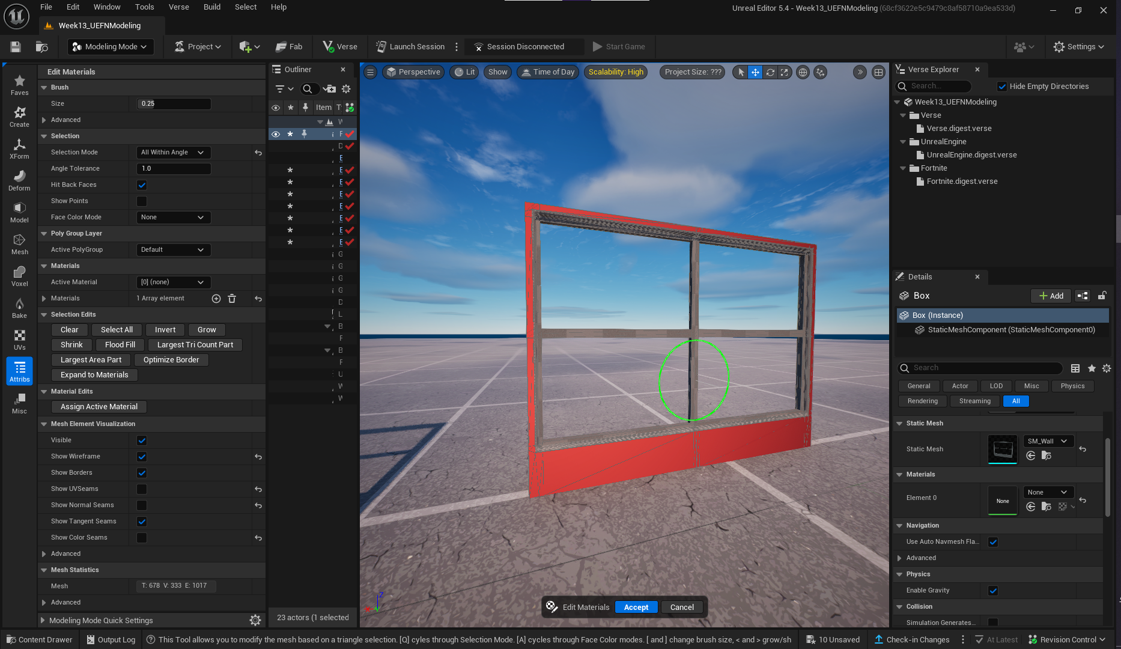Expand the Materials array row
Screen dimensions: 1121x649
(44, 299)
